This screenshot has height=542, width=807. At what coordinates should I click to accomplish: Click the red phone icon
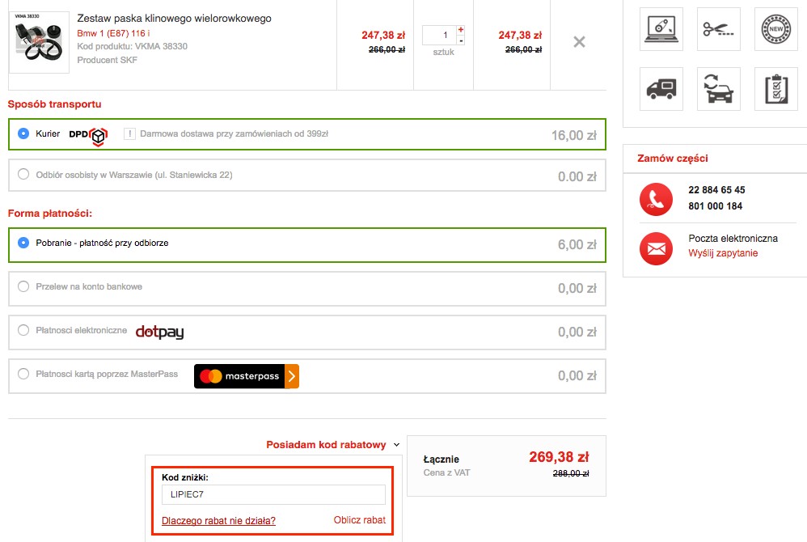(x=656, y=199)
